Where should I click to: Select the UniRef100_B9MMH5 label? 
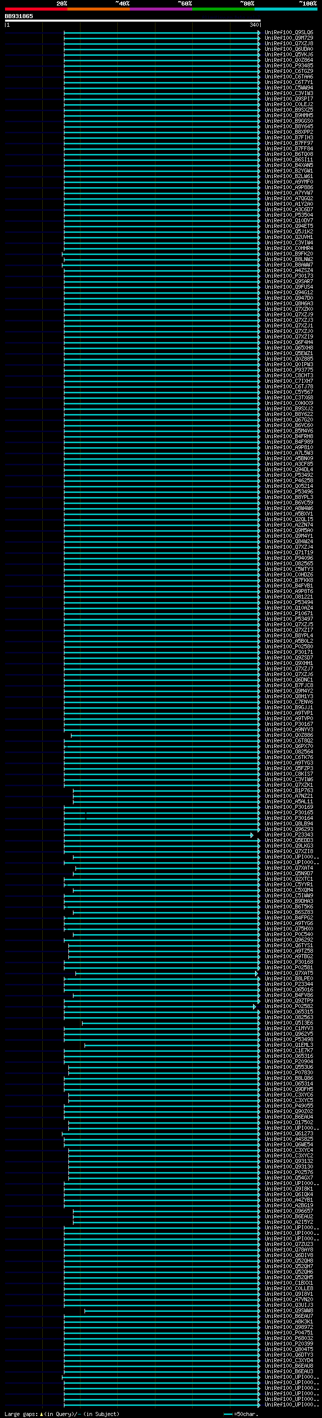click(289, 116)
